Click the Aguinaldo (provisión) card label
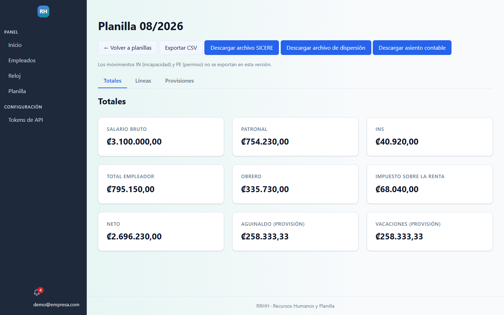This screenshot has height=315, width=504. [273, 224]
